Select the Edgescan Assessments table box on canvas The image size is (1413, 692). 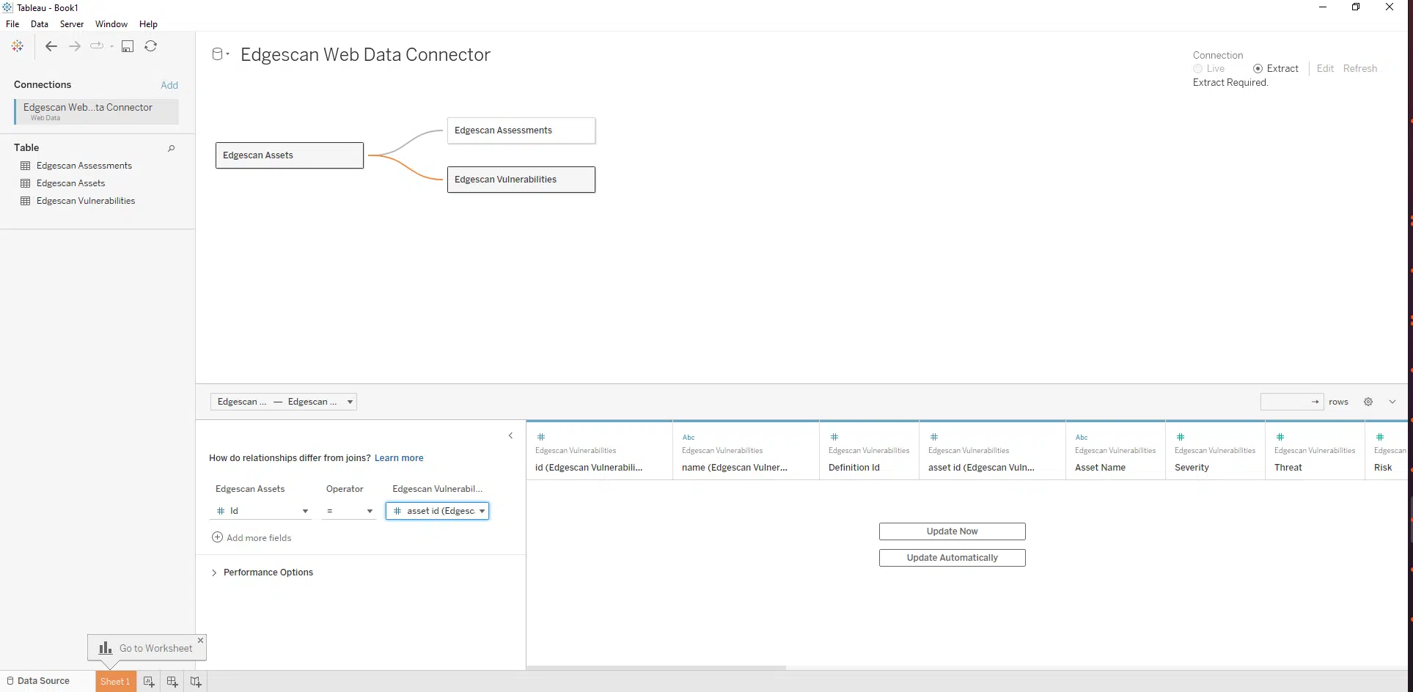(x=521, y=130)
